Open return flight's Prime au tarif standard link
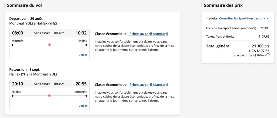Image resolution: width=277 pixels, height=118 pixels. click(149, 85)
